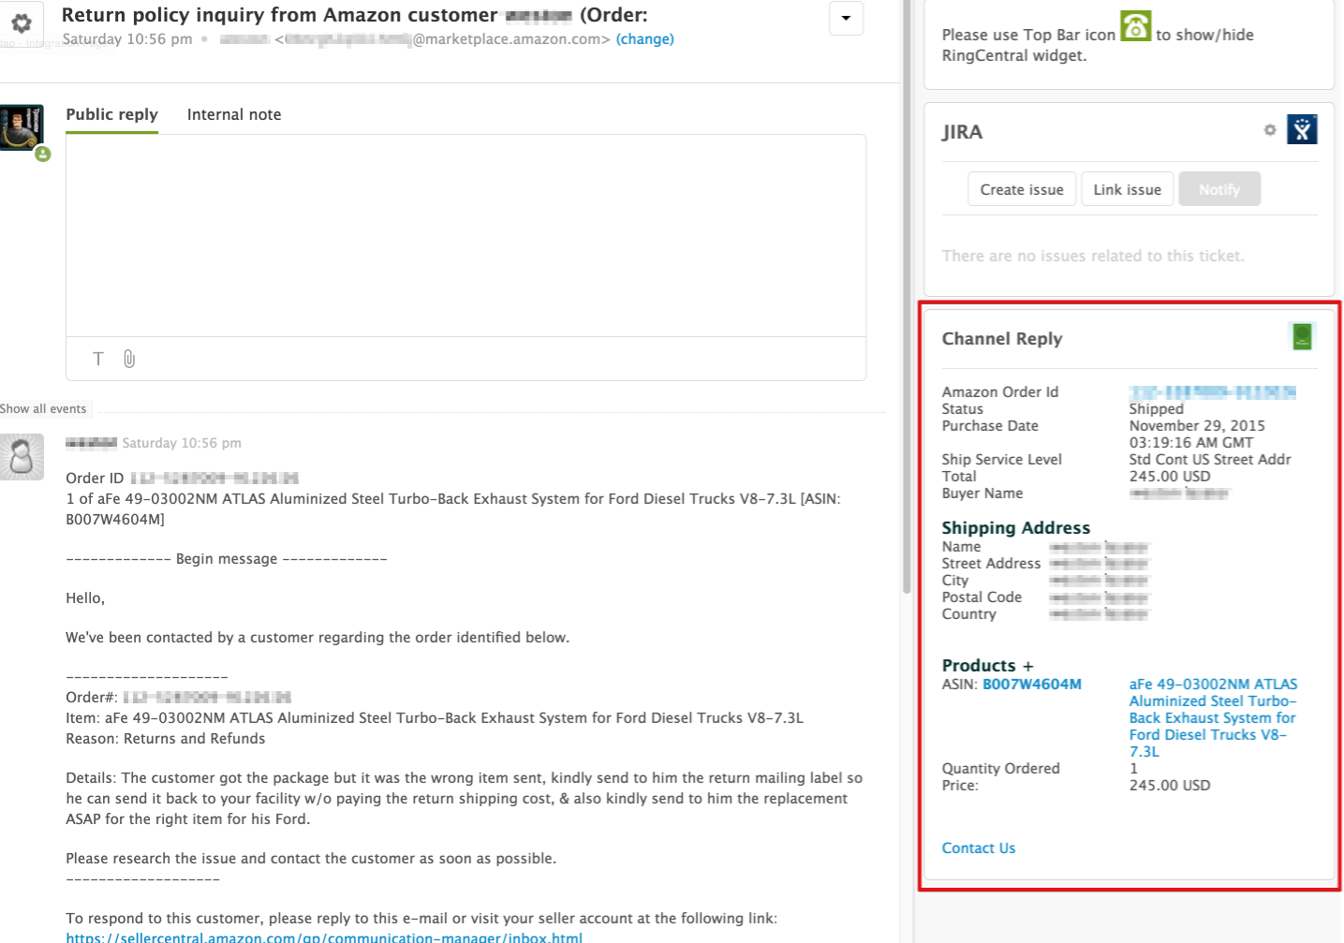Click the agent avatar next to the reply box

click(22, 128)
